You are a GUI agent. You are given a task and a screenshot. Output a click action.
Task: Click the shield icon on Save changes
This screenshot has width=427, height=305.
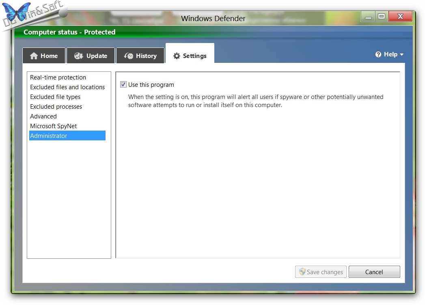(302, 271)
